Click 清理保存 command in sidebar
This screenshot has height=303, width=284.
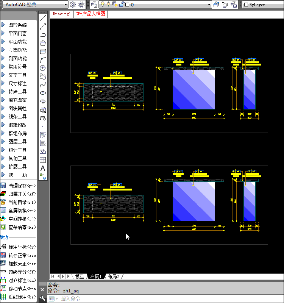(x=22, y=186)
